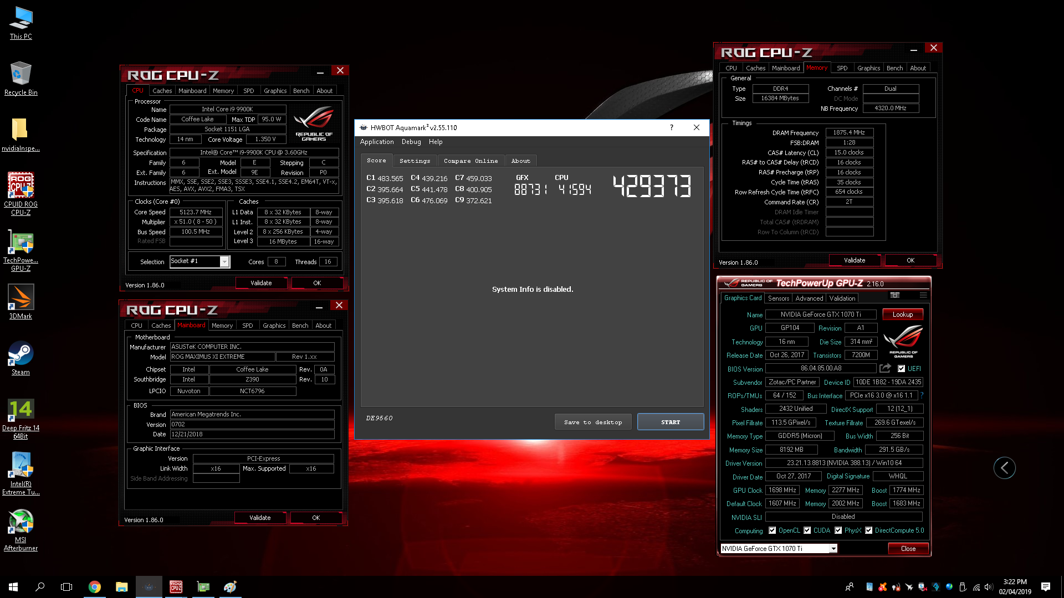Click OK in Mainboard CPU-Z window
Image resolution: width=1064 pixels, height=598 pixels.
click(316, 518)
